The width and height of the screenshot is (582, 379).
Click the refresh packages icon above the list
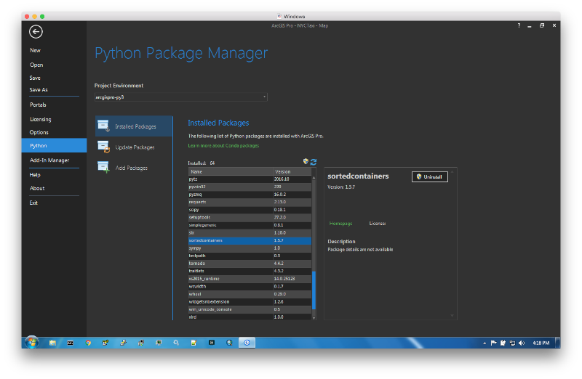[x=314, y=162]
